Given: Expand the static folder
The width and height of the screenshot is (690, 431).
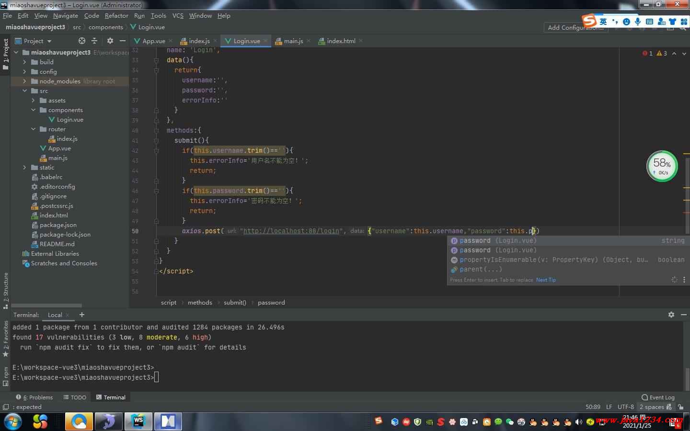Looking at the screenshot, I should pyautogui.click(x=24, y=167).
